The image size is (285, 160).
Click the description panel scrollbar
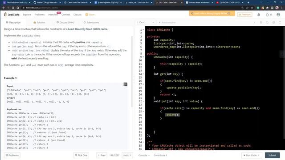pyautogui.click(x=132, y=72)
